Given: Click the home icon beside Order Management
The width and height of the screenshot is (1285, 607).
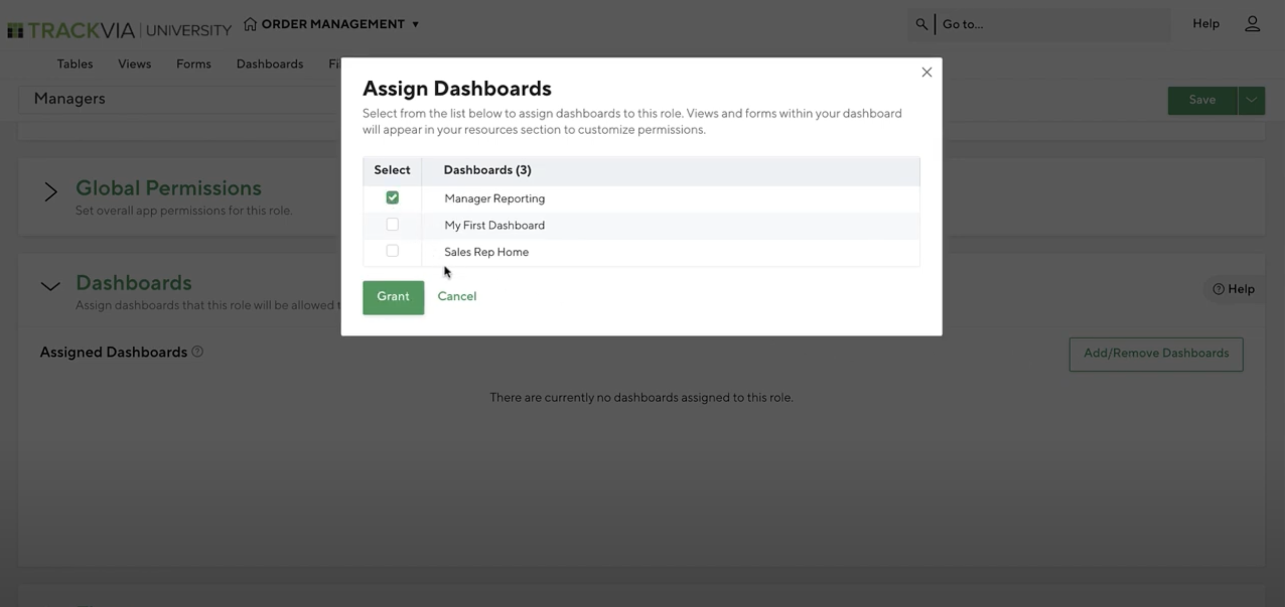Looking at the screenshot, I should coord(250,24).
